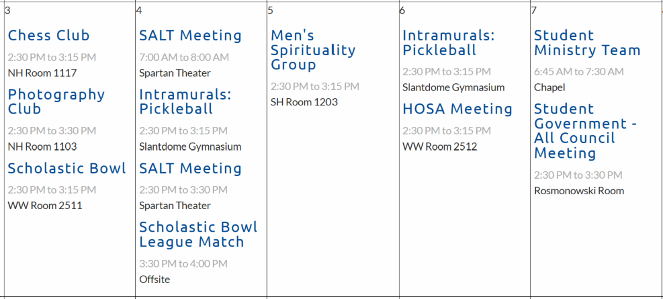Click the day 3 date number
The image size is (663, 299).
point(7,10)
